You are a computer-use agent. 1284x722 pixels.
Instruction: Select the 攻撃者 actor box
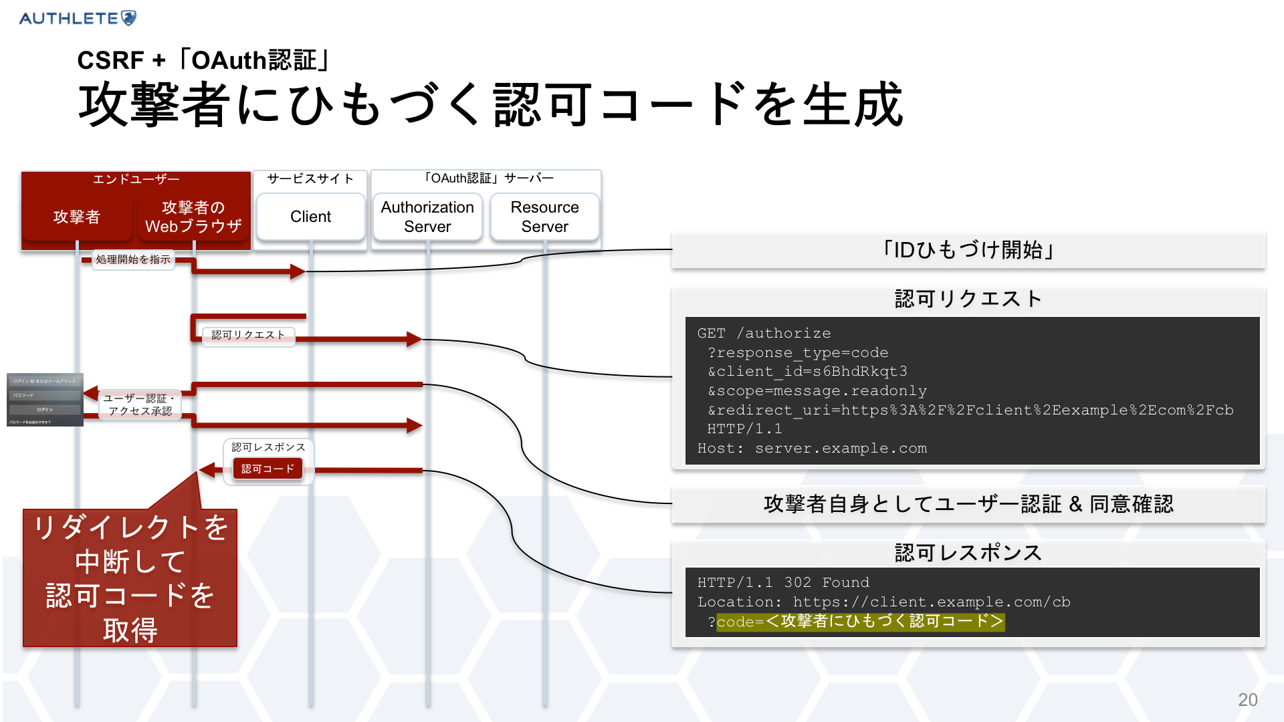click(x=77, y=217)
